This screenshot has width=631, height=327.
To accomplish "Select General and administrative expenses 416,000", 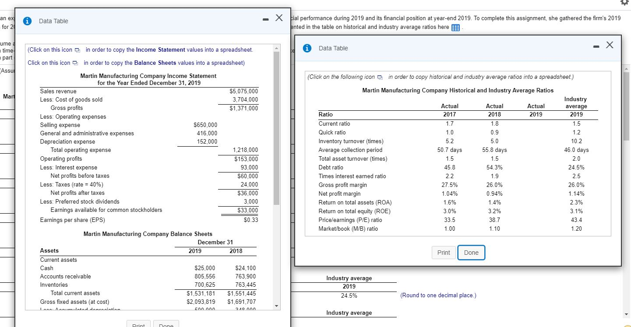I will [x=207, y=134].
